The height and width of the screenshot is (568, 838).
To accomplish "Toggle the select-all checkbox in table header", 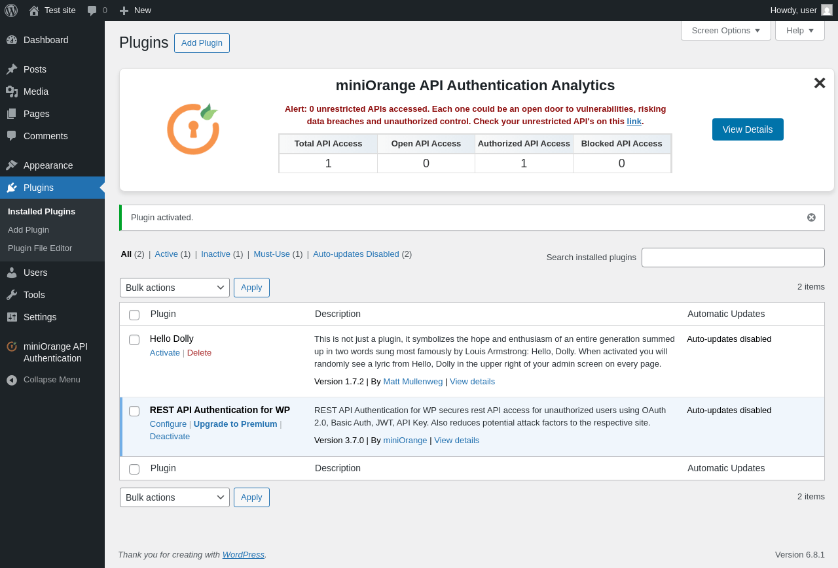I will (x=134, y=315).
